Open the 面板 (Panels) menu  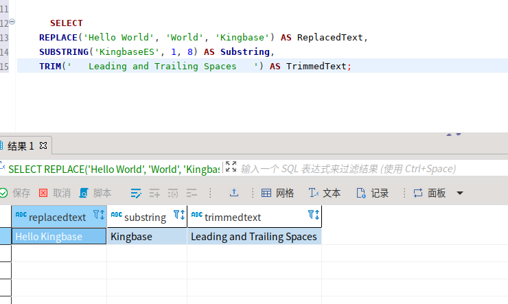(x=430, y=193)
